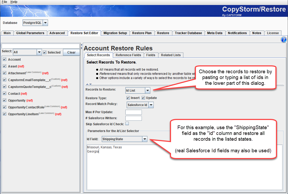Viewport: 288px width, 194px height.
Task: Click the table search field above Select
Action: [41, 46]
